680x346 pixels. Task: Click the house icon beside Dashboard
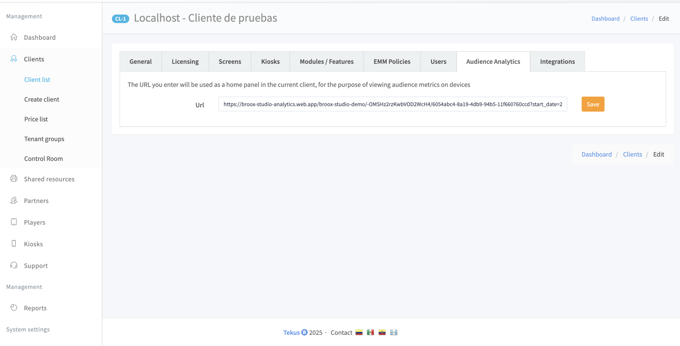(x=14, y=37)
